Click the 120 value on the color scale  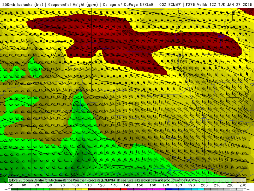point(101,185)
